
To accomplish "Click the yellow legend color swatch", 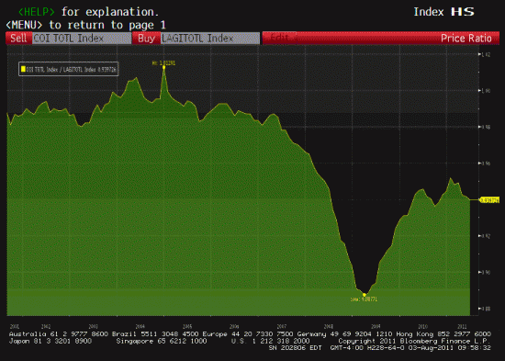I will click(23, 69).
